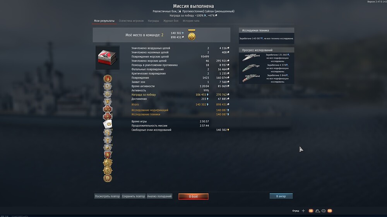Click the gold medal beside team place

(192, 35)
